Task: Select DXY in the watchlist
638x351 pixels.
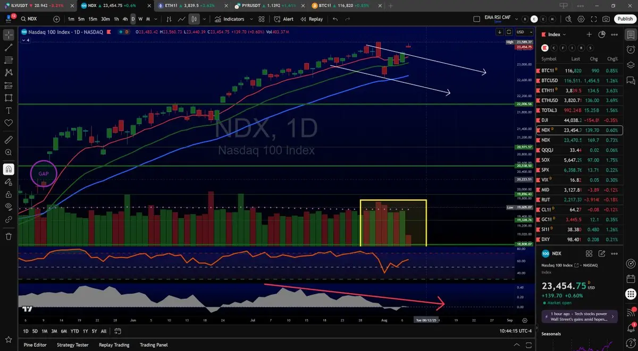Action: (581, 239)
